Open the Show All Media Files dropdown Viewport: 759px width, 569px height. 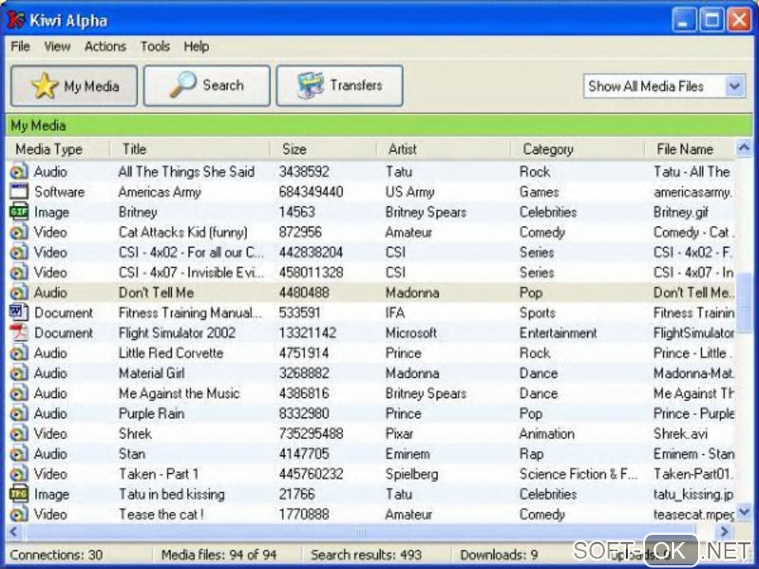734,86
